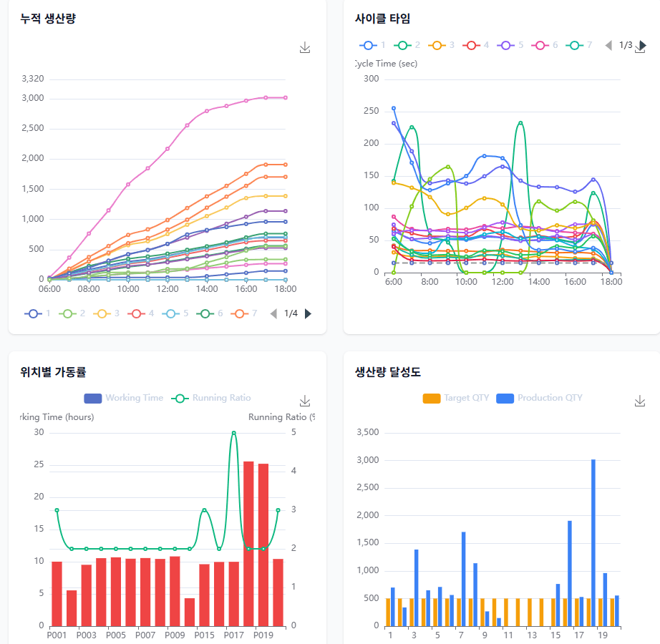
Task: Click the final point of the pink cumulative line
Action: click(286, 97)
